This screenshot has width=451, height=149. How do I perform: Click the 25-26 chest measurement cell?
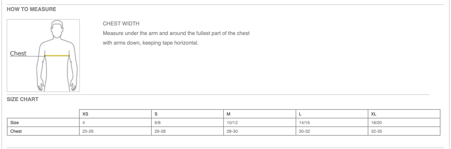coord(88,131)
